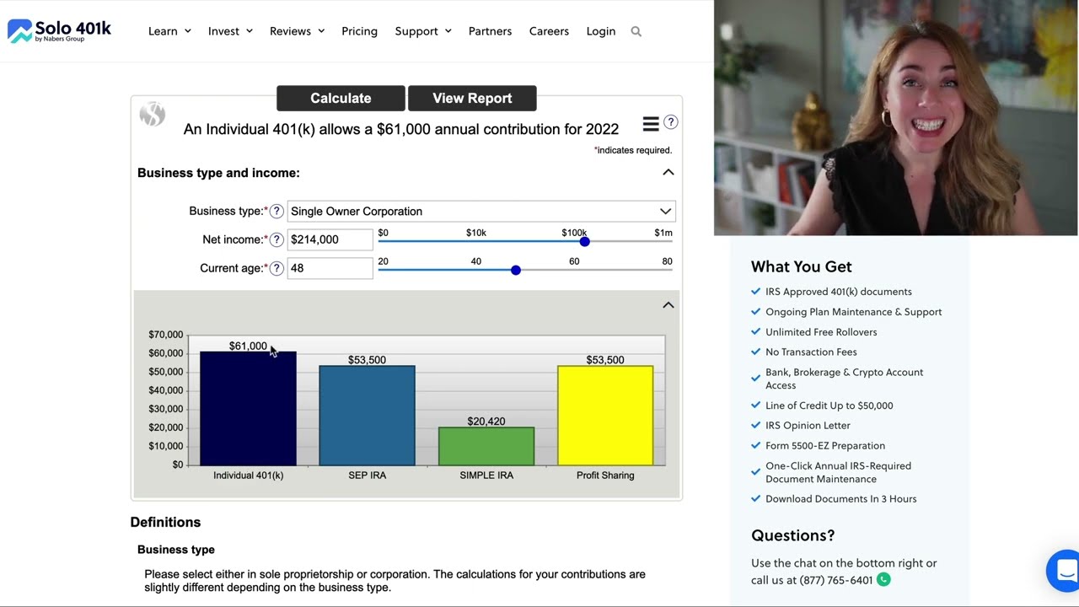Open the Careers page
The height and width of the screenshot is (607, 1079).
pyautogui.click(x=549, y=31)
